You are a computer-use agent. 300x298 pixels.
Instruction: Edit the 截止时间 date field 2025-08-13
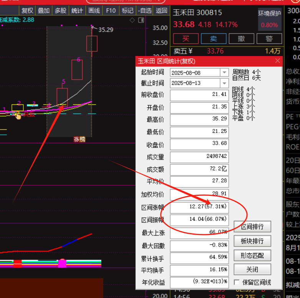pyautogui.click(x=195, y=83)
